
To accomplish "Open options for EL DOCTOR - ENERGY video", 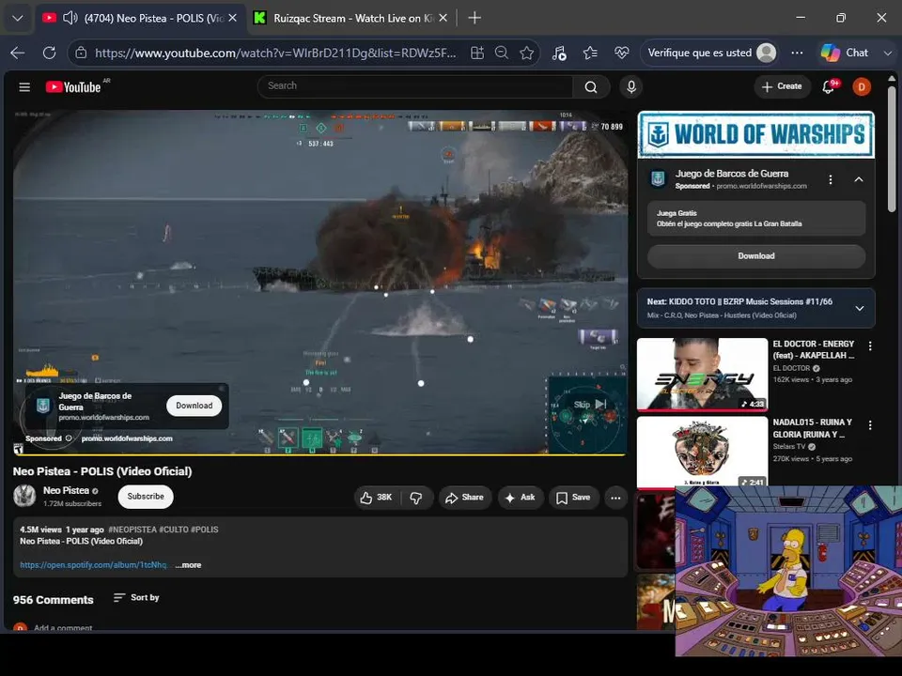I will tap(870, 346).
